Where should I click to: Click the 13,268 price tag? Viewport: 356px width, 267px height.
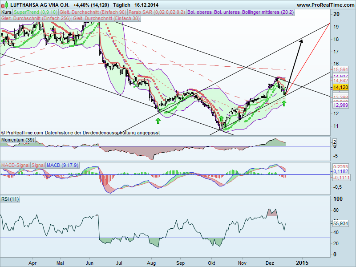340,97
